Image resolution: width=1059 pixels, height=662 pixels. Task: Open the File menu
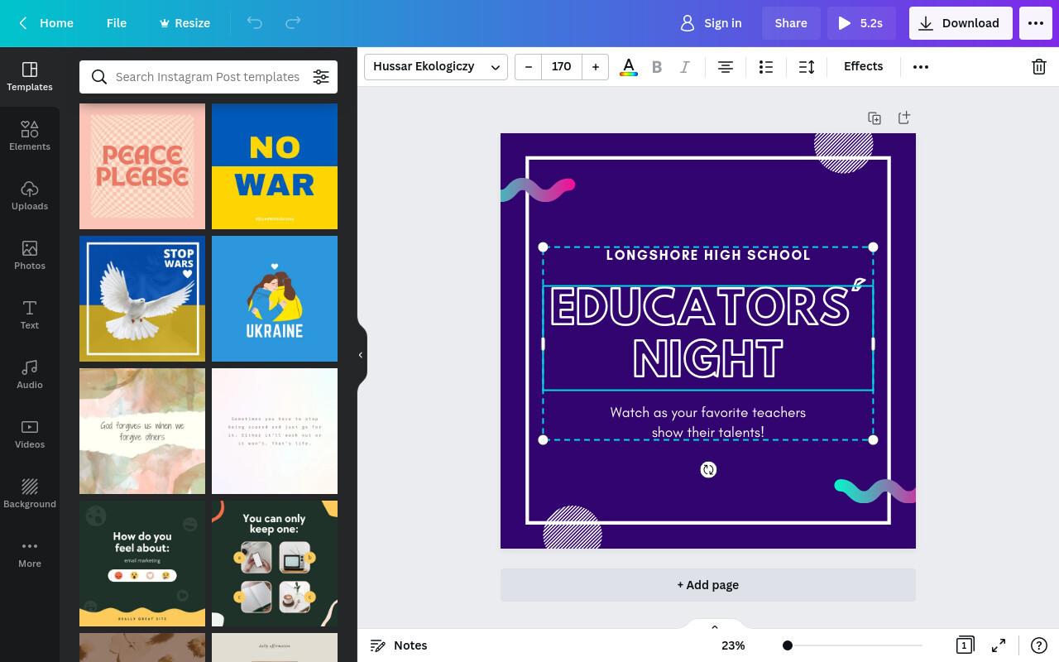coord(117,23)
